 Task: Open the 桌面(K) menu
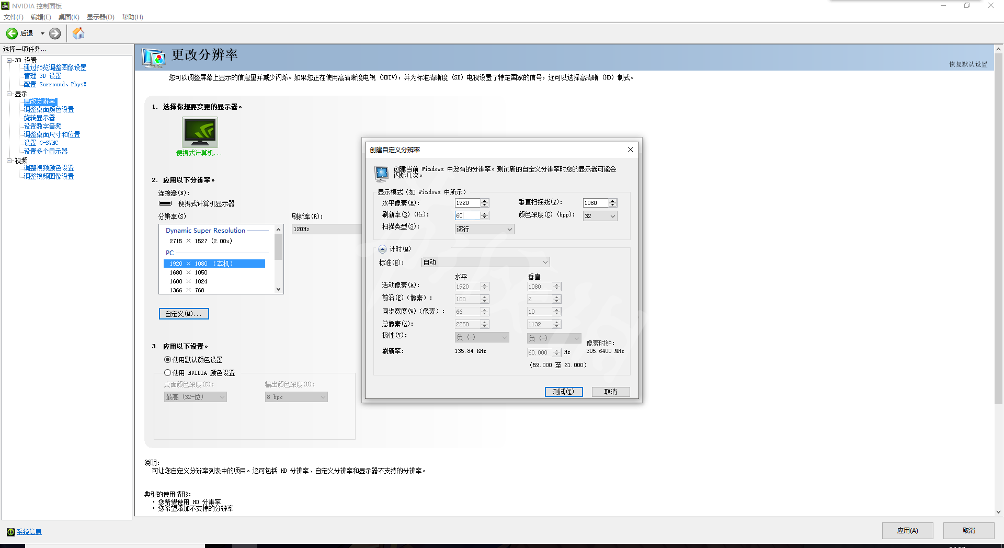tap(69, 17)
